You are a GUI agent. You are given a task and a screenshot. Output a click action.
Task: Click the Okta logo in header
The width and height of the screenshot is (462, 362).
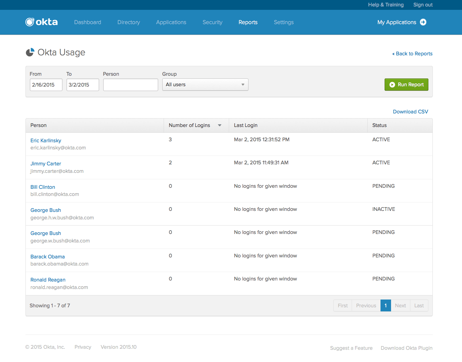click(41, 22)
